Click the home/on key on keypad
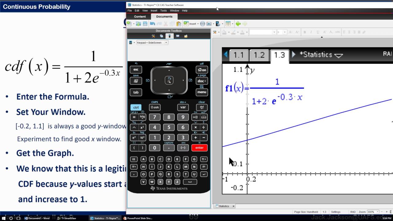This screenshot has height=221, width=393. [x=202, y=70]
